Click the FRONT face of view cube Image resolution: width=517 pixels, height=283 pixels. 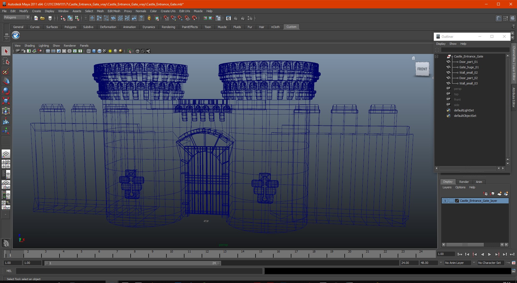422,69
